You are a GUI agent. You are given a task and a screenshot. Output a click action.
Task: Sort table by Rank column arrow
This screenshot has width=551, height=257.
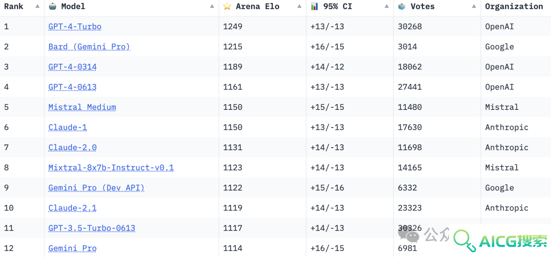coord(37,6)
